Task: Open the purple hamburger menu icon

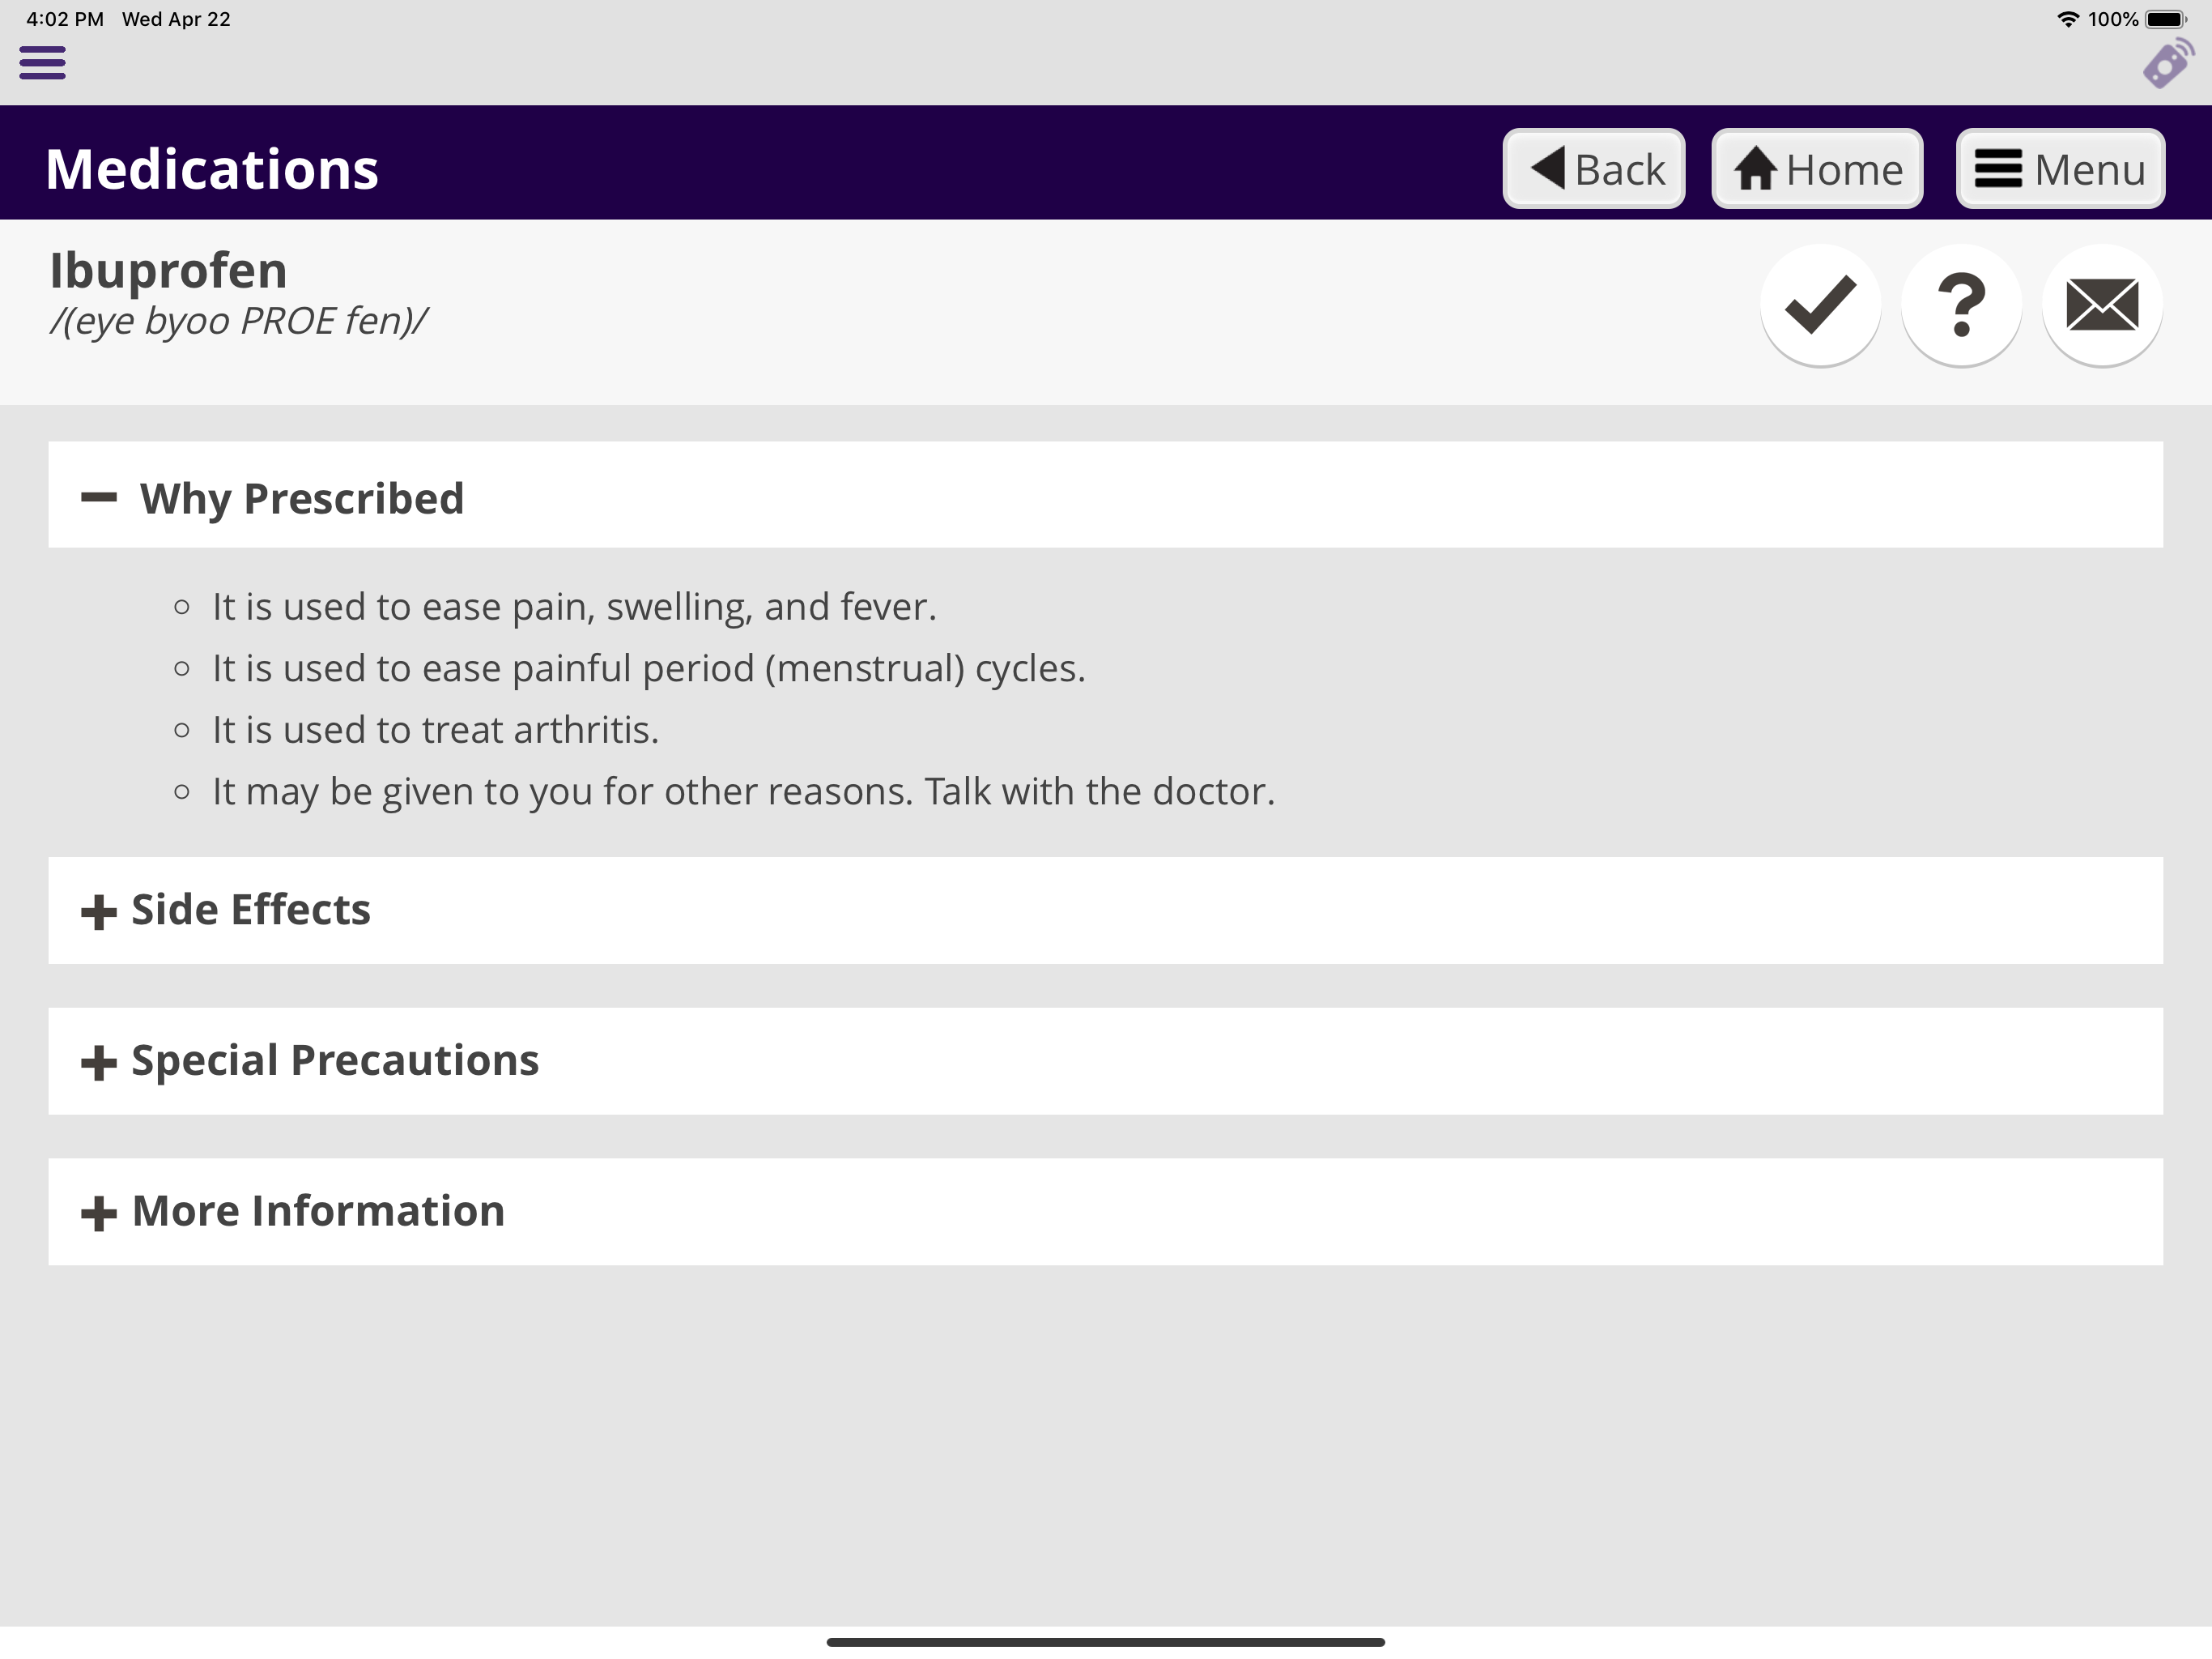Action: (42, 62)
